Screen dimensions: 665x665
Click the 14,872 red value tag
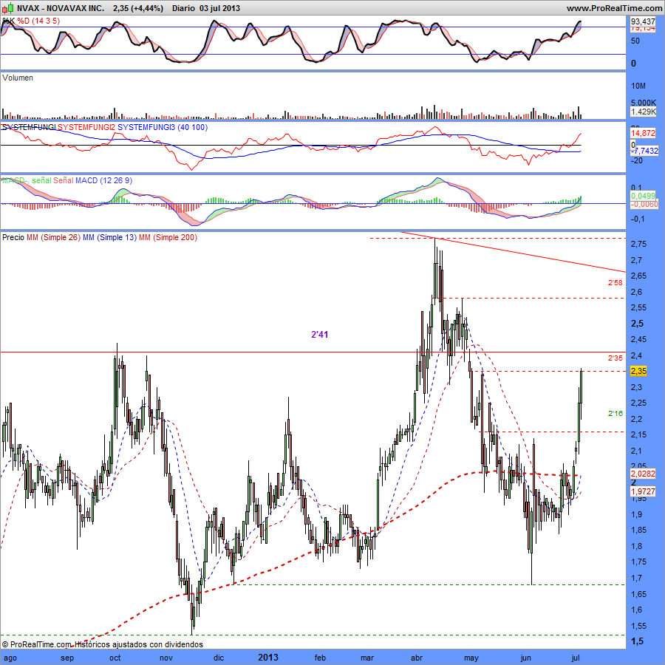(643, 133)
